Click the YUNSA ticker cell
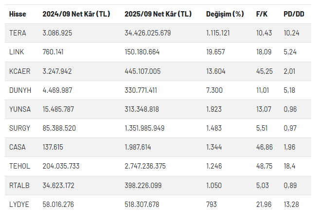319x222 pixels. pos(20,109)
